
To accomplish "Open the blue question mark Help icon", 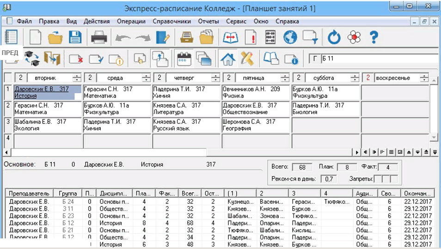I will (x=374, y=37).
